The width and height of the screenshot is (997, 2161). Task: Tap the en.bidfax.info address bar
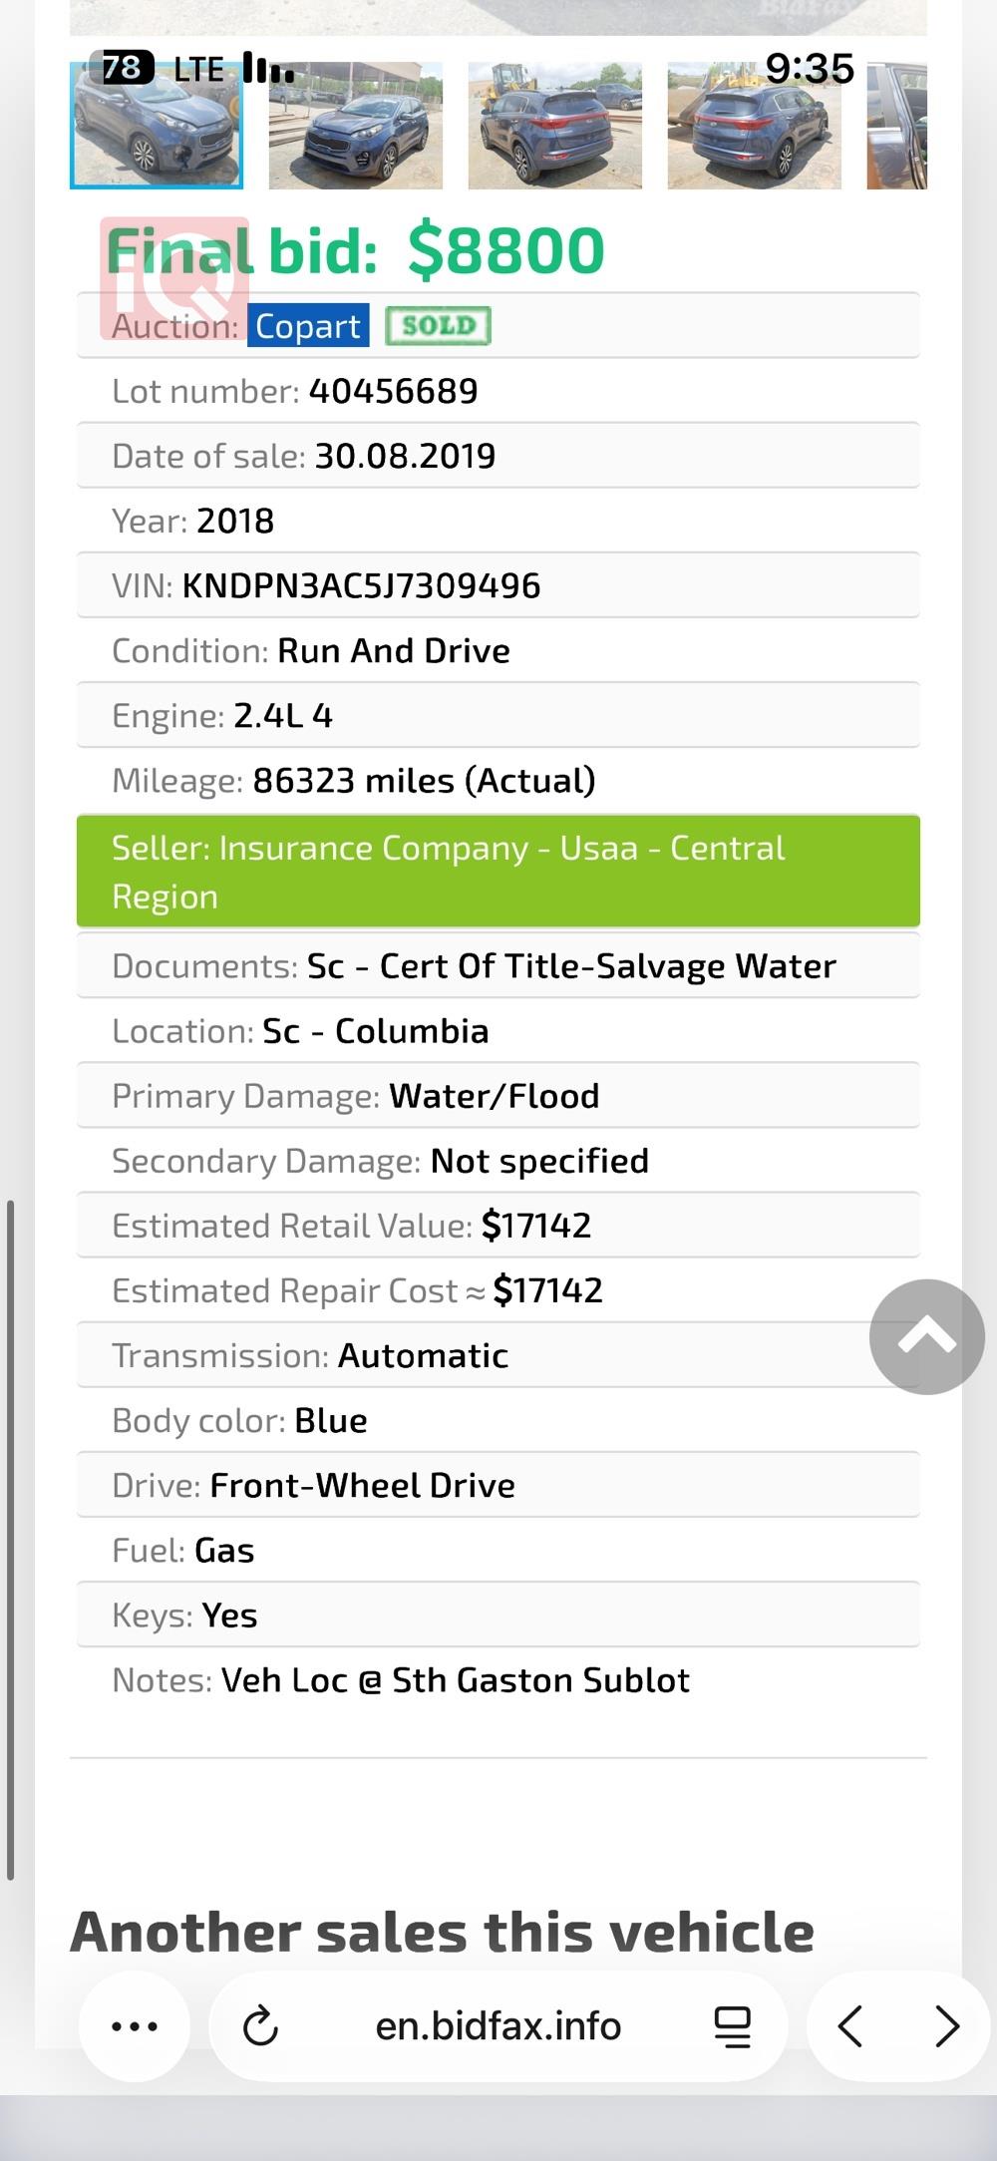[498, 2025]
